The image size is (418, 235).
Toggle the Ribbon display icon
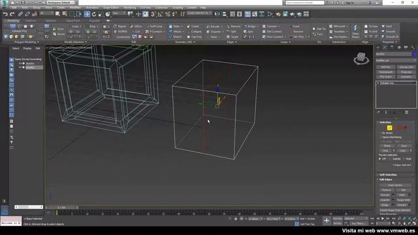coord(248,14)
